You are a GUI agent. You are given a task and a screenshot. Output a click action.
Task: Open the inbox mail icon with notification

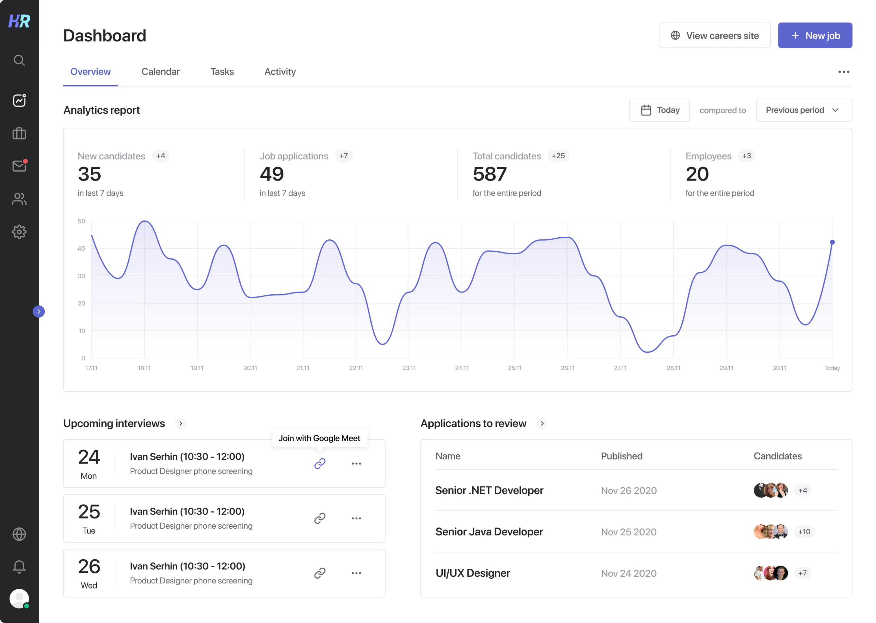click(19, 166)
